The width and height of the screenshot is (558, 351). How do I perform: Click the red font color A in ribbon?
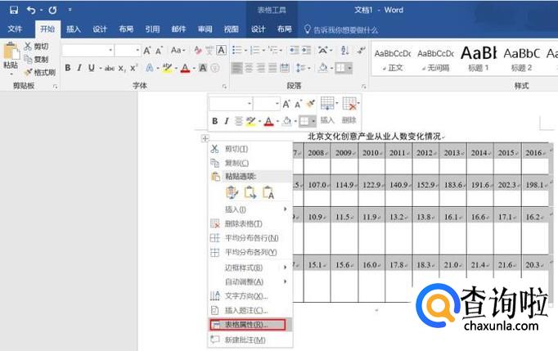click(x=186, y=68)
